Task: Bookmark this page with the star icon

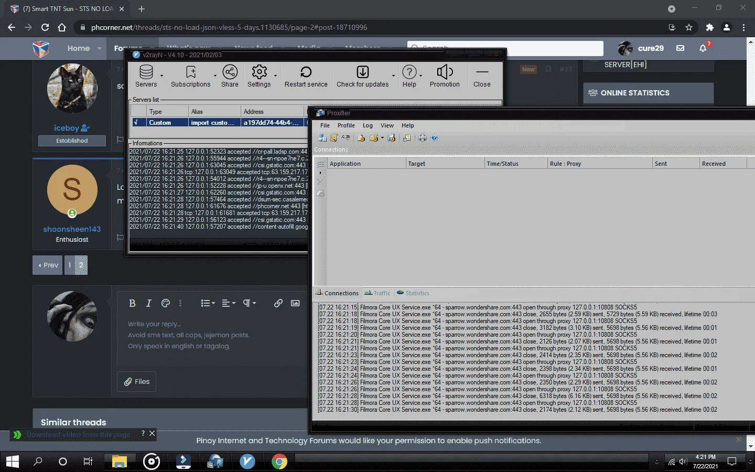Action: pos(689,27)
